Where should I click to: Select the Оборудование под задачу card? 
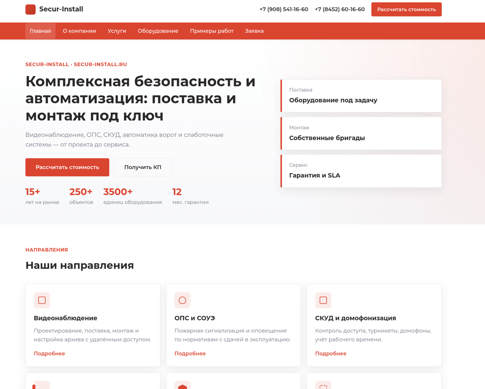[x=361, y=96]
